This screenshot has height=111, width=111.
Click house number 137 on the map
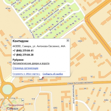(x=5, y=46)
